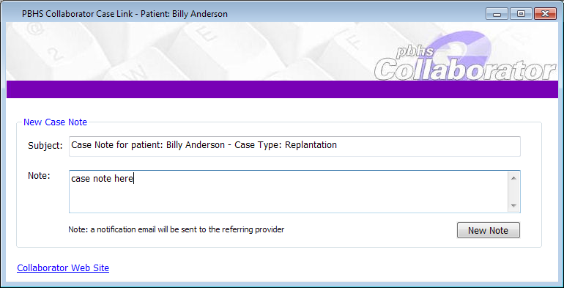Click the solid purple banner bar
This screenshot has width=564, height=288.
click(282, 89)
